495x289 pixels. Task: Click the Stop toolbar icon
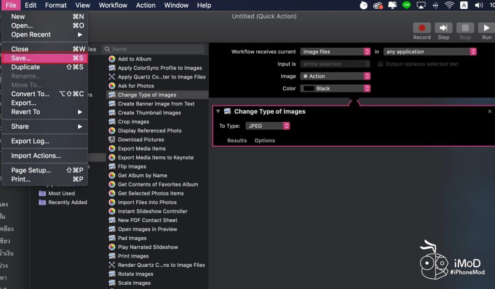tap(465, 28)
